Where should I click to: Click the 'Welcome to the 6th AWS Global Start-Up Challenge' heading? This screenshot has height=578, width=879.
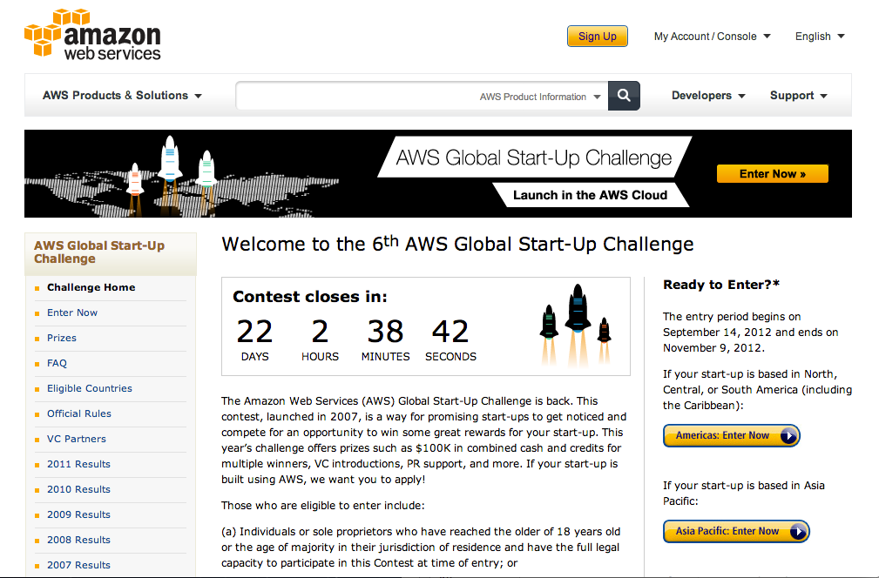click(457, 245)
